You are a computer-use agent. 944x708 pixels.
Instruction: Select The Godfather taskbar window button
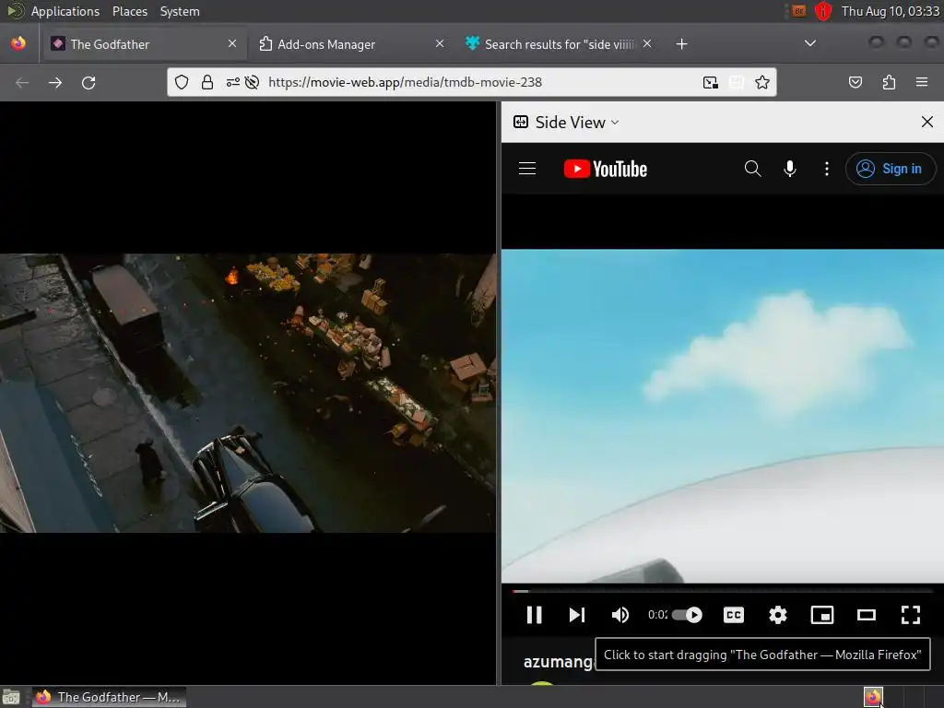[109, 697]
